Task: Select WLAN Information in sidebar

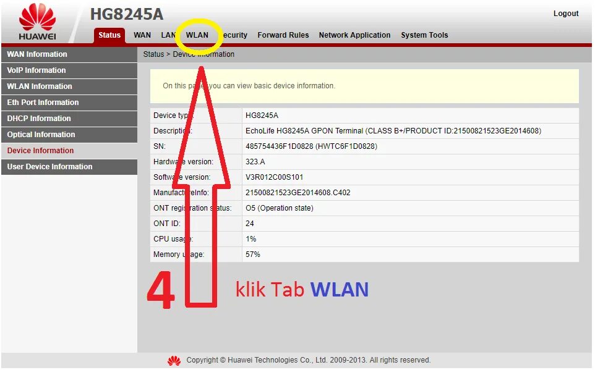Action: click(x=69, y=86)
